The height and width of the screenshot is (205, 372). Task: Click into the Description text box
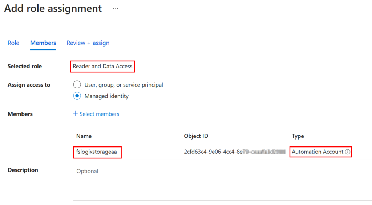coord(222,183)
